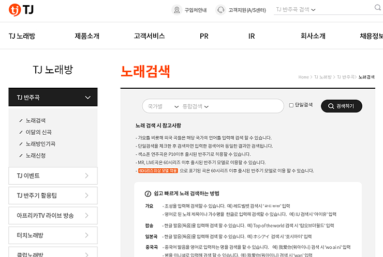Image resolution: width=383 pixels, height=257 pixels.
Task: Click TJ 반주곡 in the breadcrumb
Action: 346,77
